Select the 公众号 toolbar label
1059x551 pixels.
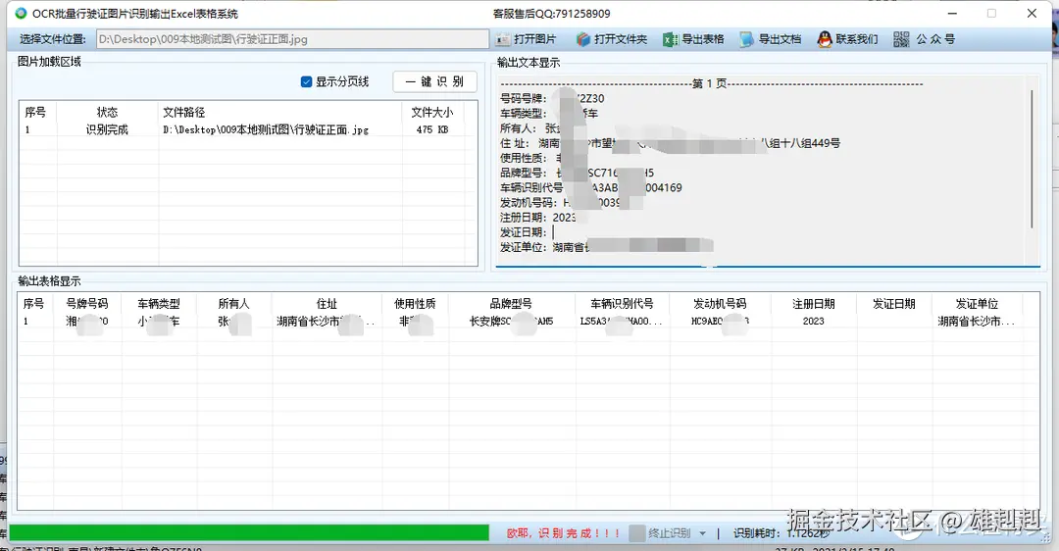click(935, 40)
